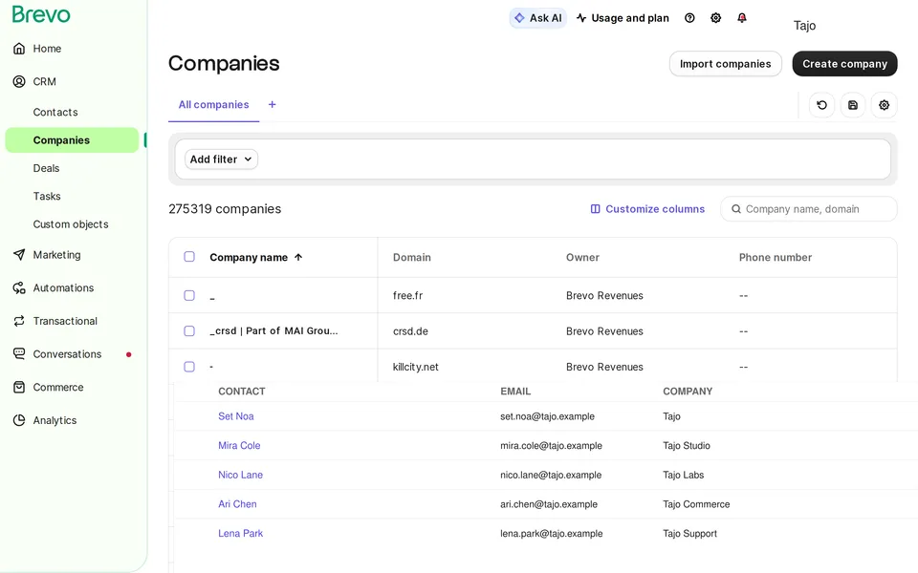Image resolution: width=918 pixels, height=573 pixels.
Task: Click the Home house icon in sidebar
Action: (x=19, y=49)
